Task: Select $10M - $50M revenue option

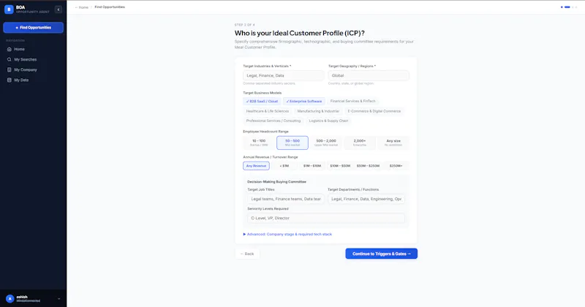Action: click(340, 166)
